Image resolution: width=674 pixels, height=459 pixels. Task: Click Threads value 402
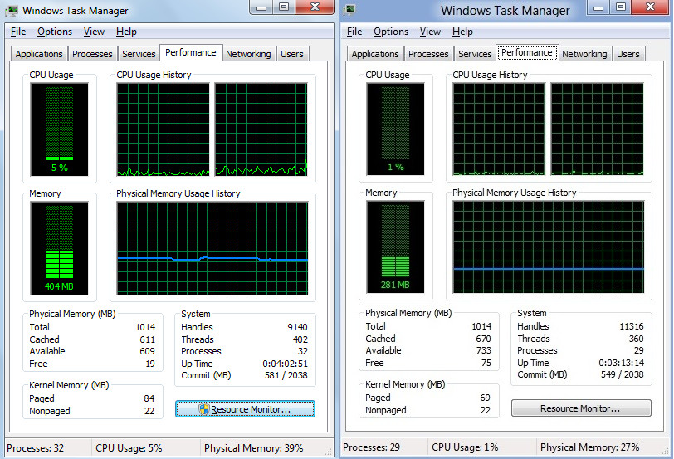tap(300, 339)
